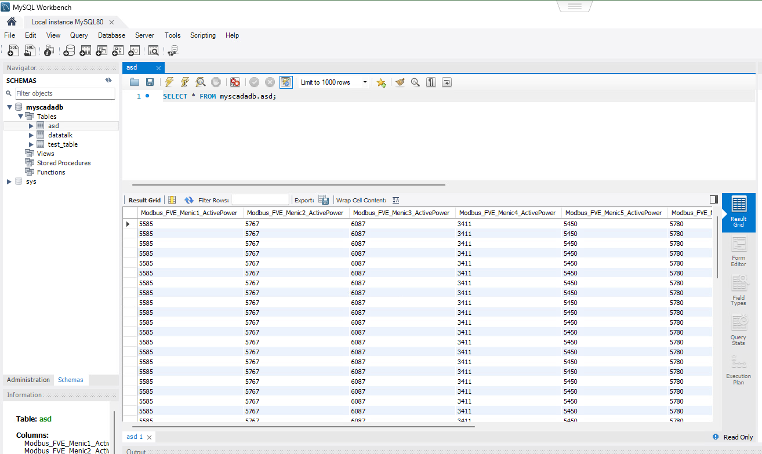762x454 pixels.
Task: Open an SQL script file in new tab
Action: click(30, 51)
